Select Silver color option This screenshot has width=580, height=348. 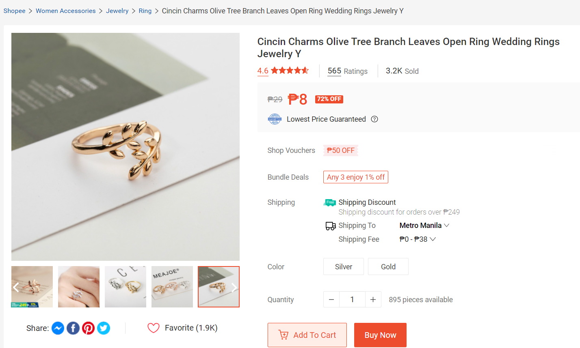pyautogui.click(x=344, y=267)
